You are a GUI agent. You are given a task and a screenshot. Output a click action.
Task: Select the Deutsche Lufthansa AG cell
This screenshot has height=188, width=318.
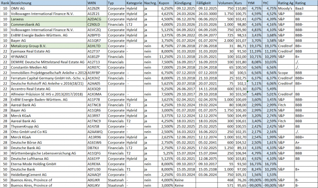pyautogui.click(x=48, y=159)
